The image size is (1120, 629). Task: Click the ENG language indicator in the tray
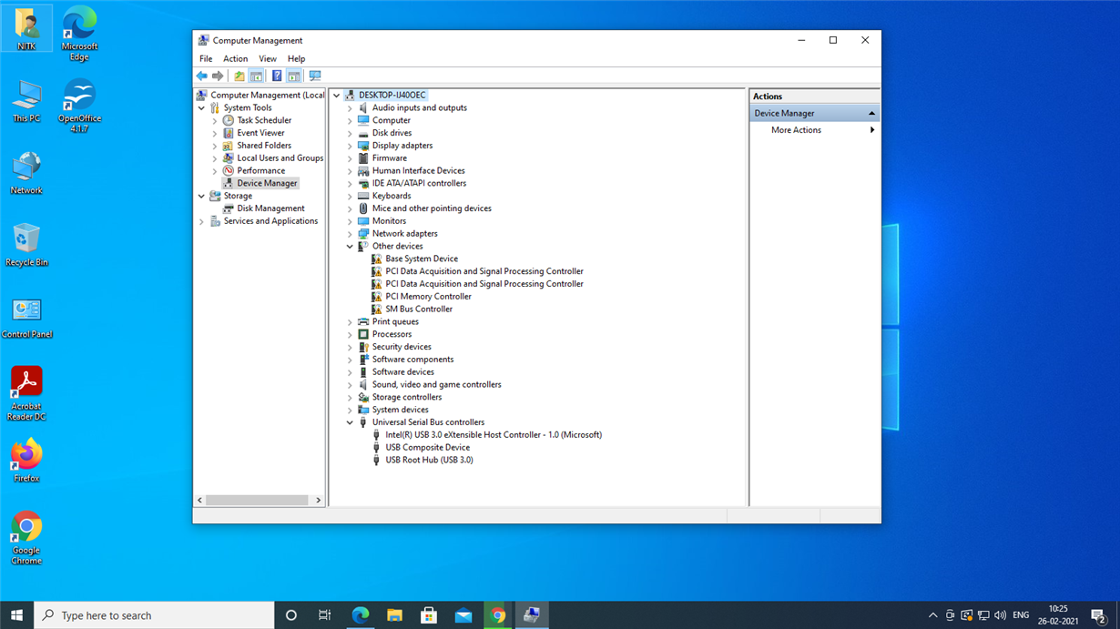1021,615
